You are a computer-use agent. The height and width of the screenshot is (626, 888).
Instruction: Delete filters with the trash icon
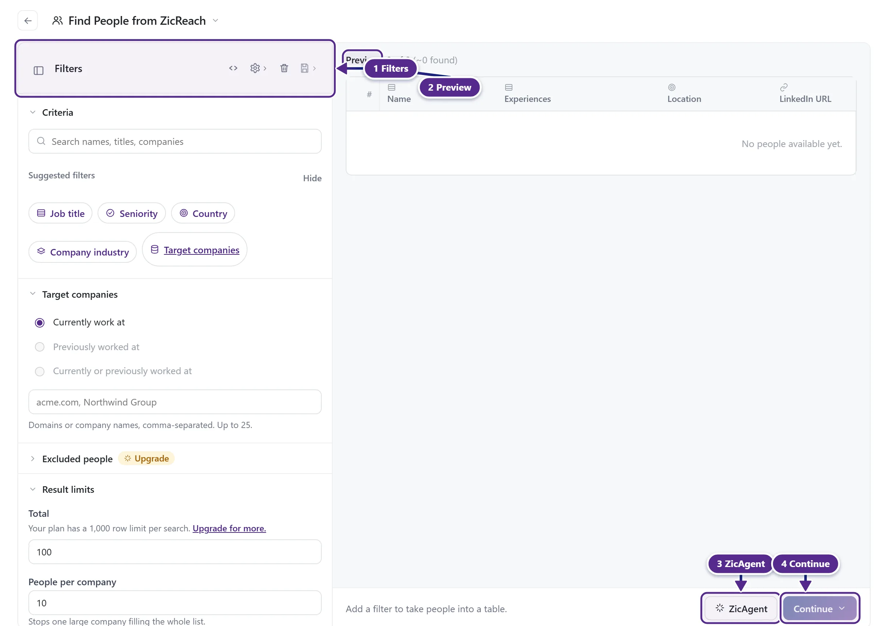click(284, 68)
